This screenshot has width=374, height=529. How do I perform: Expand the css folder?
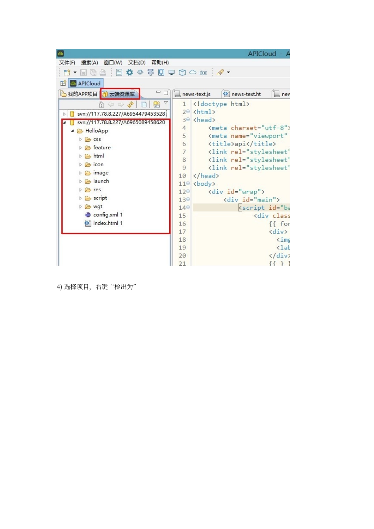point(81,139)
